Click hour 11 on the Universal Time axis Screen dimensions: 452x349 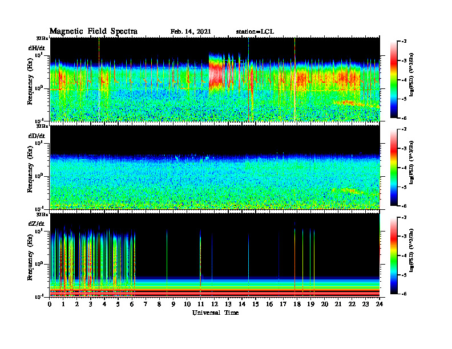[201, 304]
